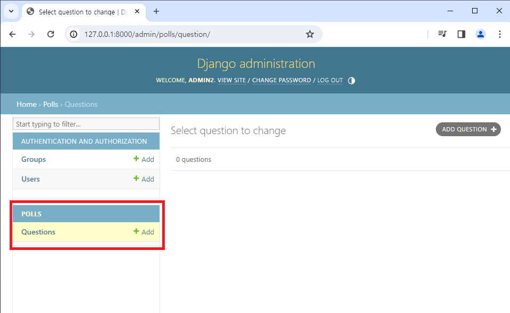
Task: Bookmark this page with the star
Action: [x=310, y=34]
